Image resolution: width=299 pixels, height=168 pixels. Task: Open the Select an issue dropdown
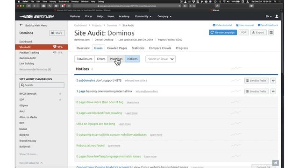coord(160,59)
